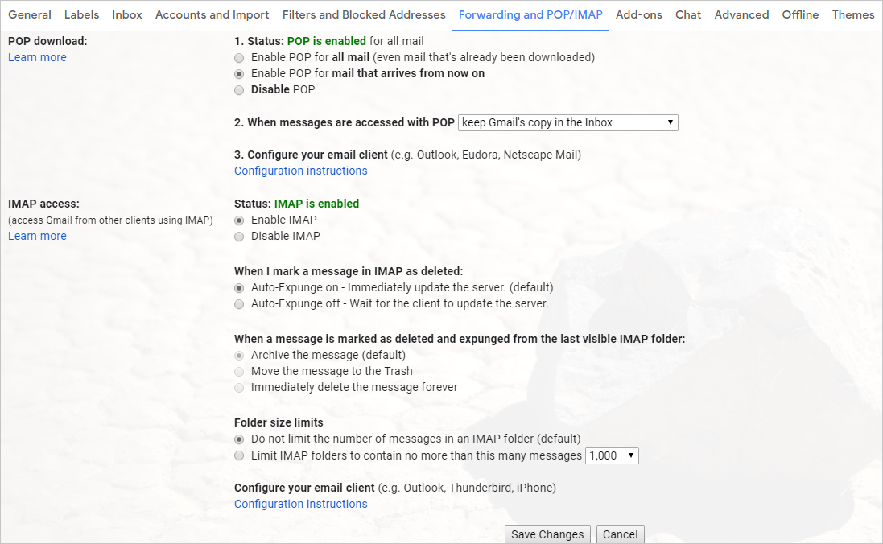Open Configuration instructions for IMAP clients

click(300, 504)
